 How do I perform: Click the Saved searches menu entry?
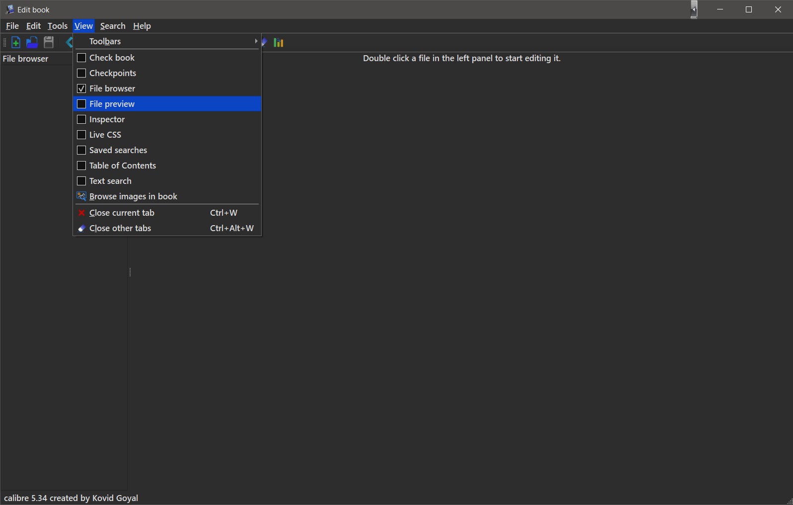point(118,150)
